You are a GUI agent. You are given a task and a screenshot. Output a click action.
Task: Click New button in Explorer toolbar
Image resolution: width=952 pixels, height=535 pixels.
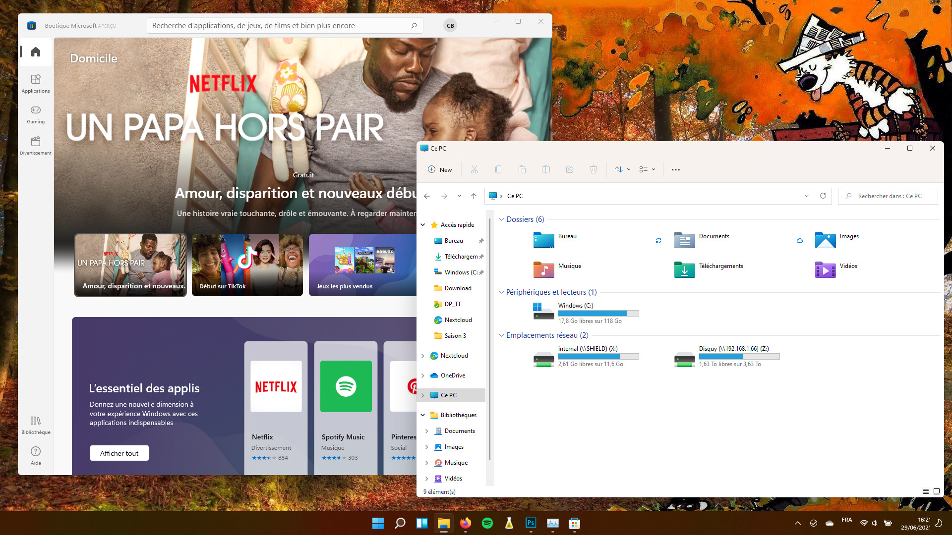(440, 169)
